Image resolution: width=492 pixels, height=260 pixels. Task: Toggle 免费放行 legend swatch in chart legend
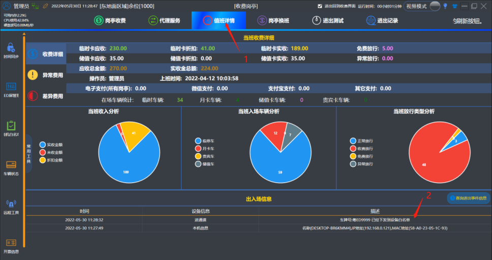tap(353, 156)
